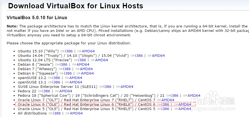Click arrow icon before CentOS 7 AMD64

pyautogui.click(x=159, y=100)
